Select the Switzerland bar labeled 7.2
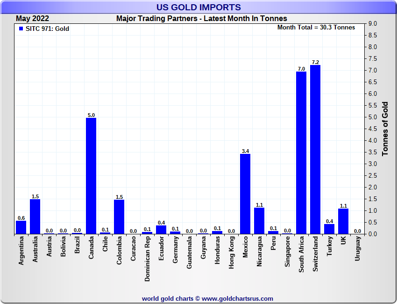397x304 pixels. coord(315,150)
